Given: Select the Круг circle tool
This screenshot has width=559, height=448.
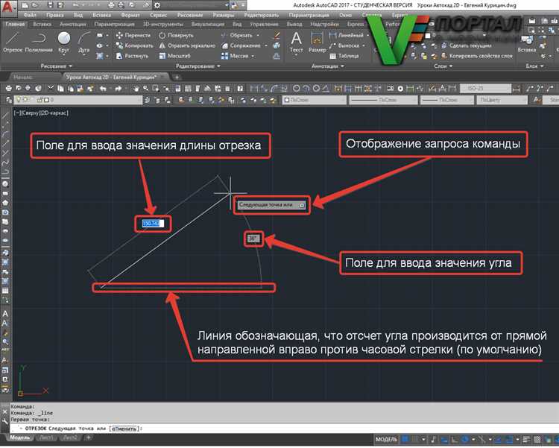Looking at the screenshot, I should click(x=64, y=42).
